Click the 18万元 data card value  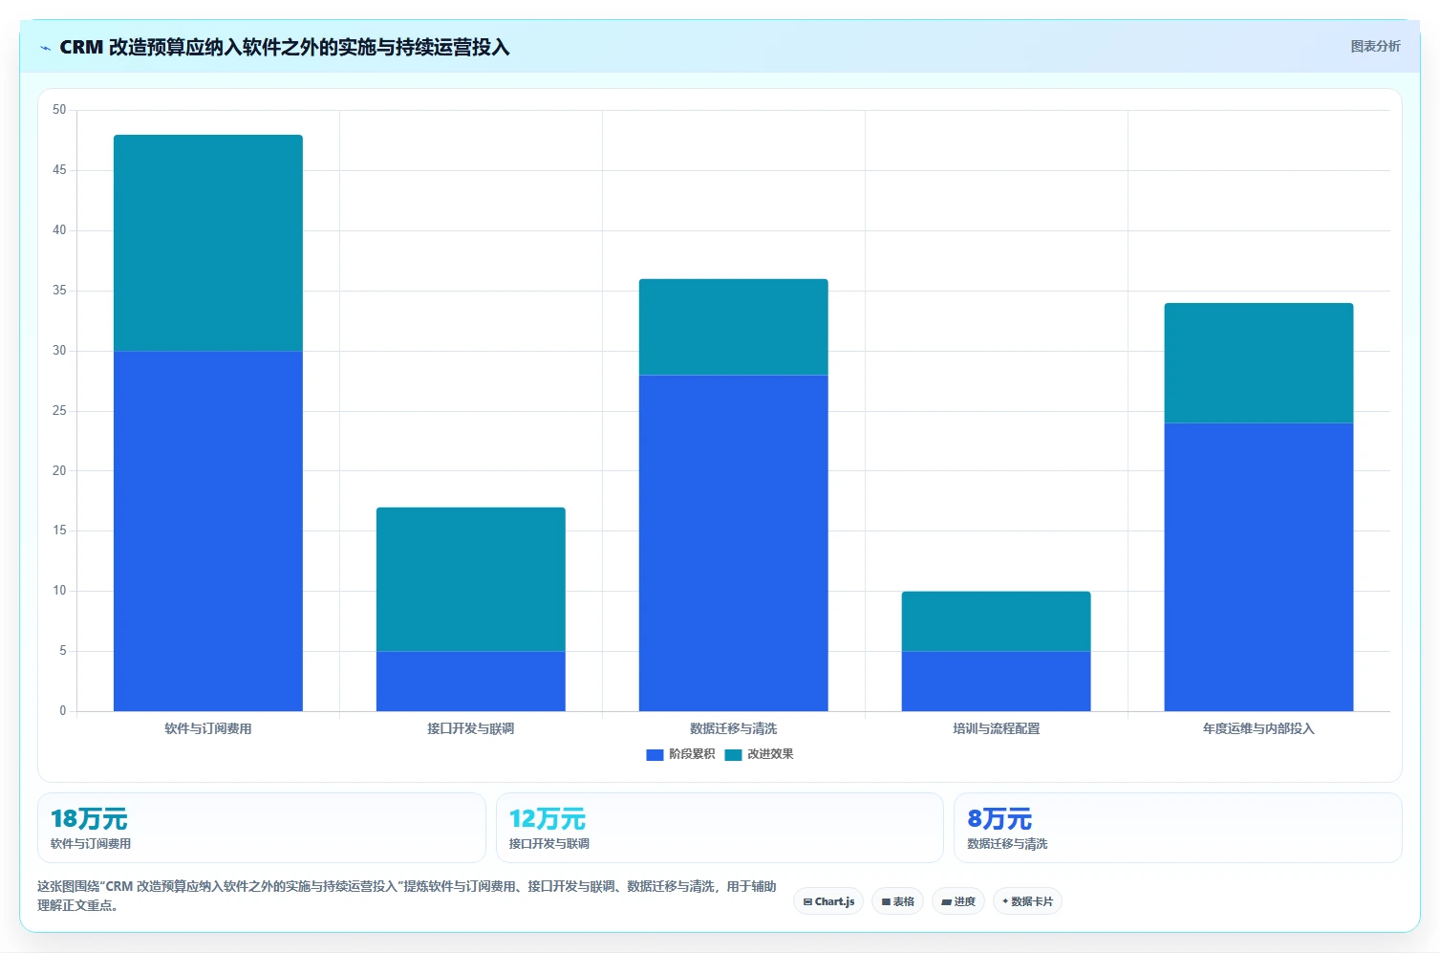(x=89, y=819)
